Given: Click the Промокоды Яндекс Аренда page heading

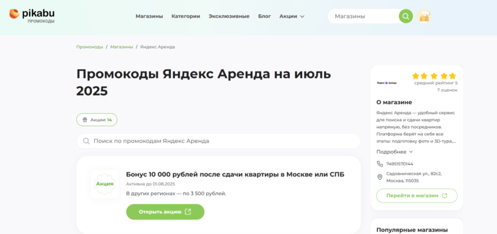Looking at the screenshot, I should [x=204, y=82].
